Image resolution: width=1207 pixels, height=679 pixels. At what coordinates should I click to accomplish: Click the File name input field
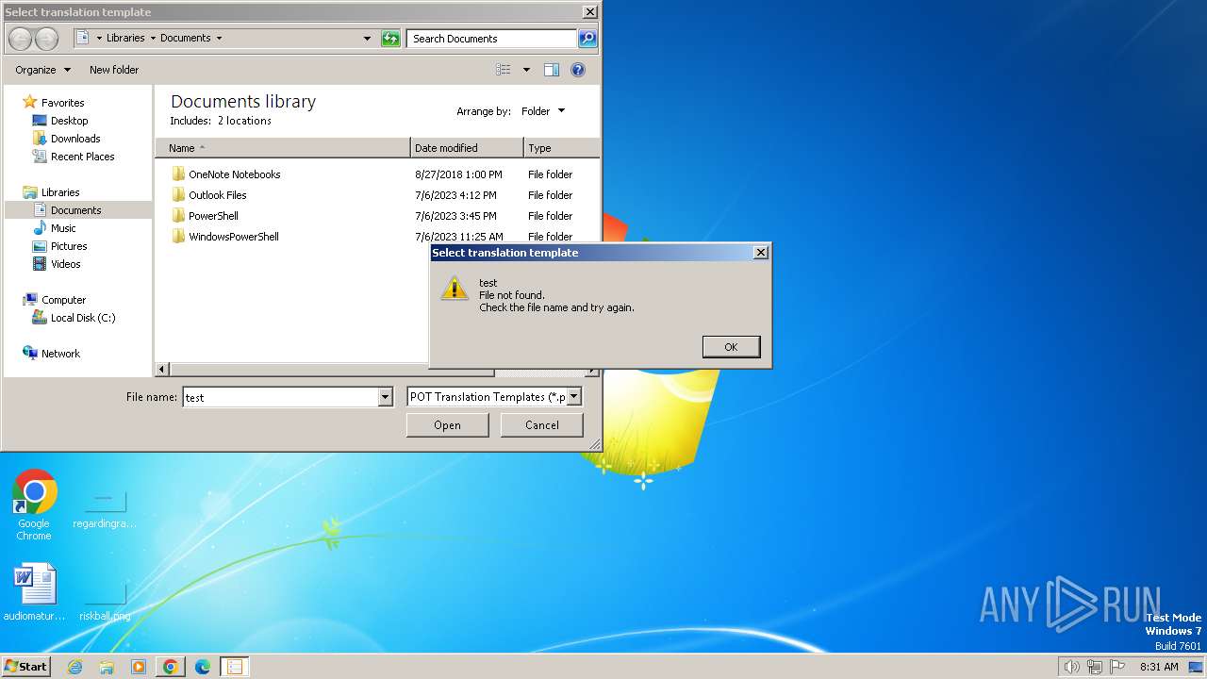(280, 397)
